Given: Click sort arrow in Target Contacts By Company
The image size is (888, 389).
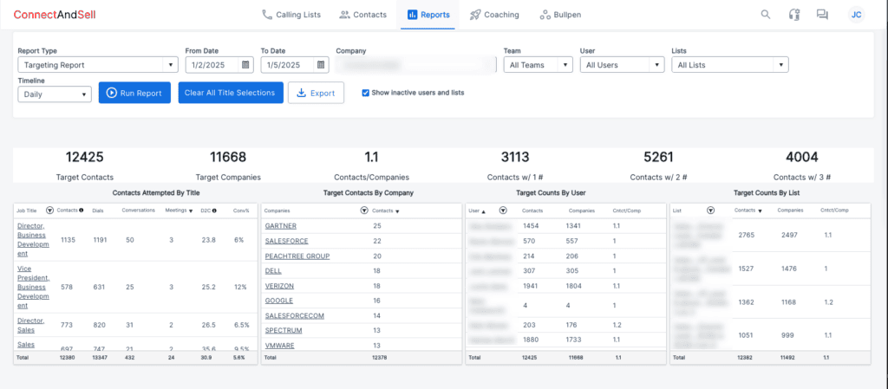Looking at the screenshot, I should coord(397,211).
